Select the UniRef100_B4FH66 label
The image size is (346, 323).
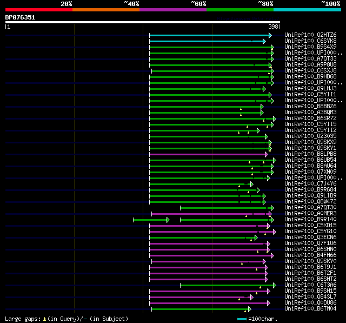310,255
